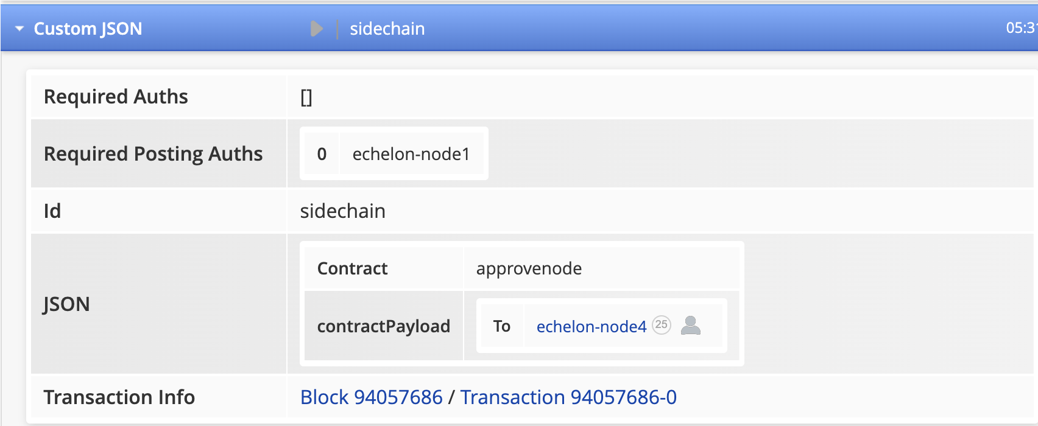Screen dimensions: 1038x426
Task: Select the echelon-node1 posting auth value
Action: click(411, 154)
